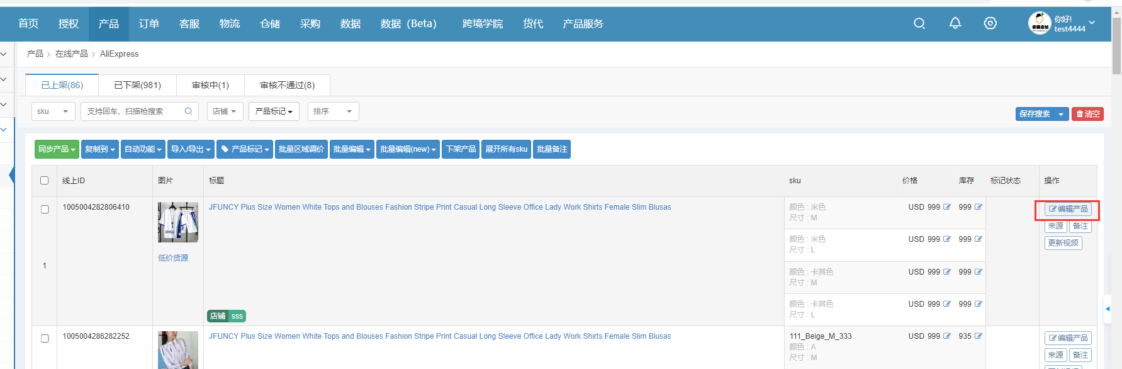Open the 店铺 filter dropdown

coord(225,111)
